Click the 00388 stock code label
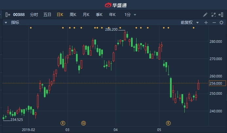227x133 pixels. coord(19,15)
